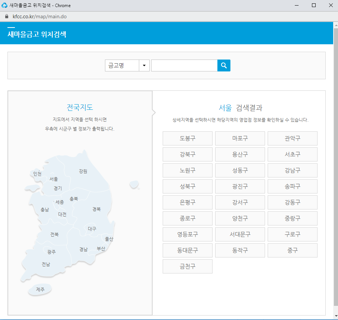The image size is (338, 320).
Task: Click the 서울 검색결과 heading
Action: pos(240,108)
